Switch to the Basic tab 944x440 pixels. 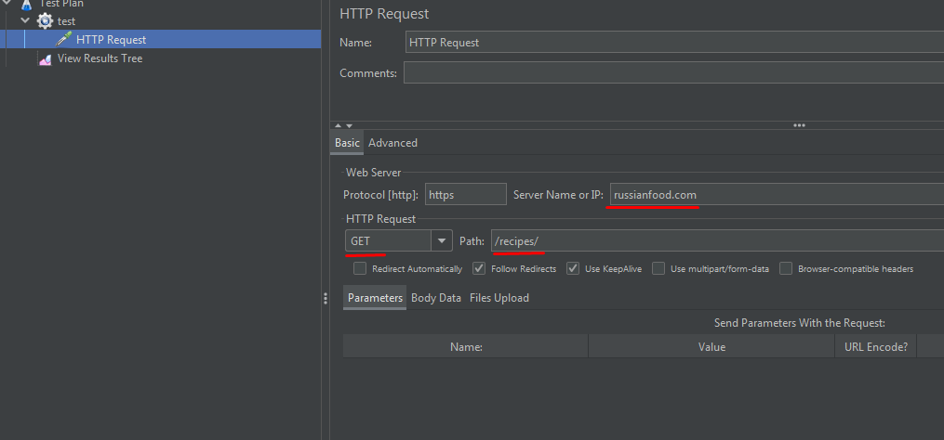click(347, 142)
